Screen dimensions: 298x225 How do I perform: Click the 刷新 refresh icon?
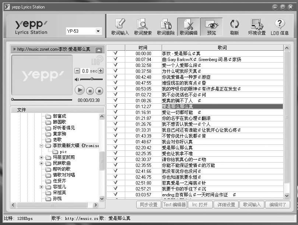coord(234,27)
